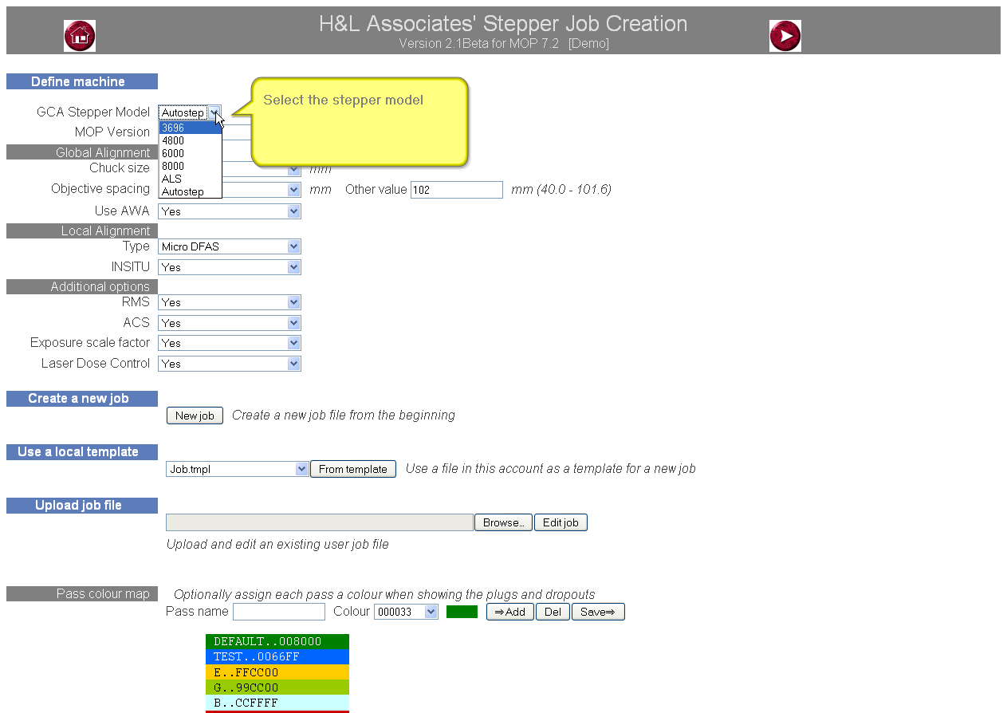
Task: Select DEFAULT..008000 colour row
Action: click(x=277, y=641)
